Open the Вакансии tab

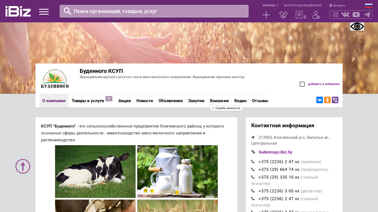point(219,101)
